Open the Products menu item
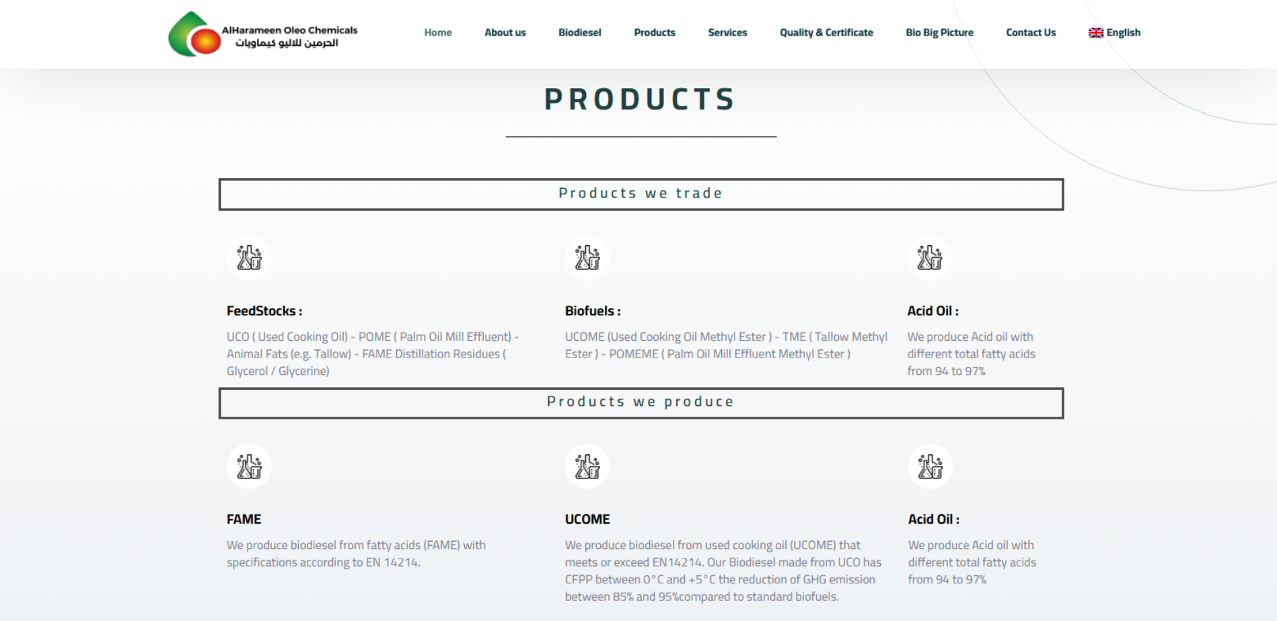Screen dimensions: 1277x621 click(x=654, y=33)
